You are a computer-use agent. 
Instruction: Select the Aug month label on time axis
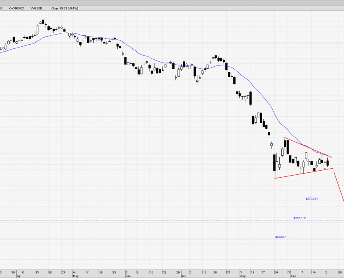click(x=243, y=275)
